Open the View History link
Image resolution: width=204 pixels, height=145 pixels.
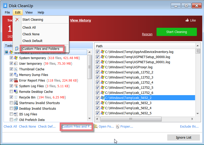pos(81,20)
